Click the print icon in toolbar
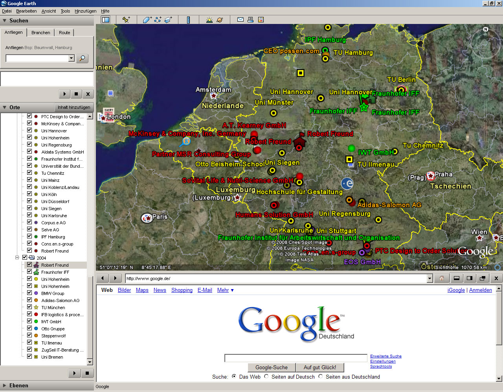This screenshot has width=503, height=392. click(x=250, y=20)
